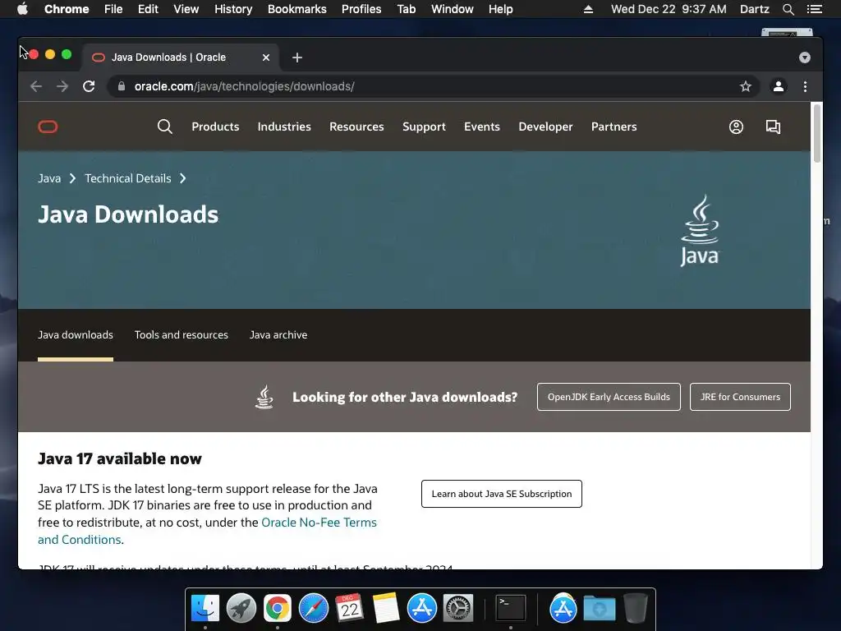Viewport: 841px width, 631px height.
Task: Open a new tab with the plus button
Action: 297,58
